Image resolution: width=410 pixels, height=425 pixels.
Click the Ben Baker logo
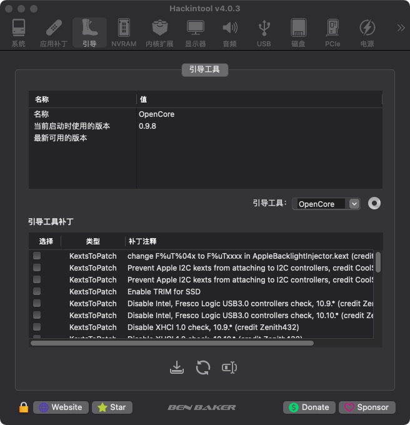202,407
